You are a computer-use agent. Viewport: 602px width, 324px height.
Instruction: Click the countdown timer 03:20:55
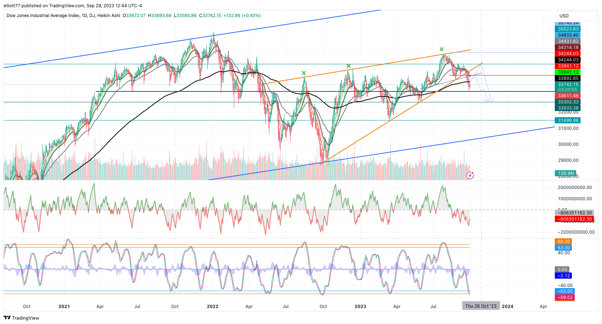[x=568, y=90]
